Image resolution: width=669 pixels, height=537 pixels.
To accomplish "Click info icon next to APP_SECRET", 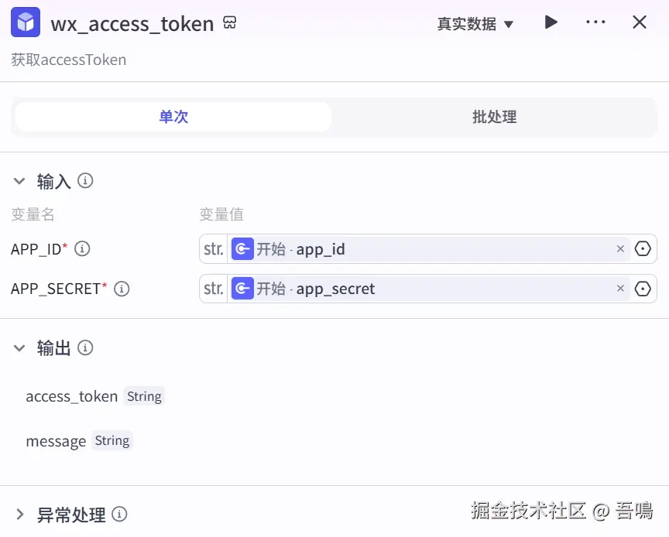I will (x=122, y=289).
